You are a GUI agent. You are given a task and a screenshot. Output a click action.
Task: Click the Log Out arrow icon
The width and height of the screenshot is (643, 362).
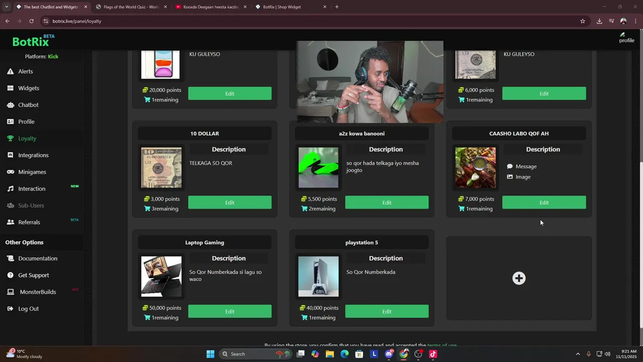[x=10, y=309]
